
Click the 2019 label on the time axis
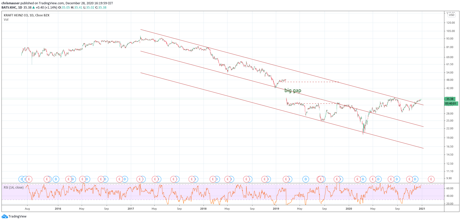pyautogui.click(x=276, y=209)
